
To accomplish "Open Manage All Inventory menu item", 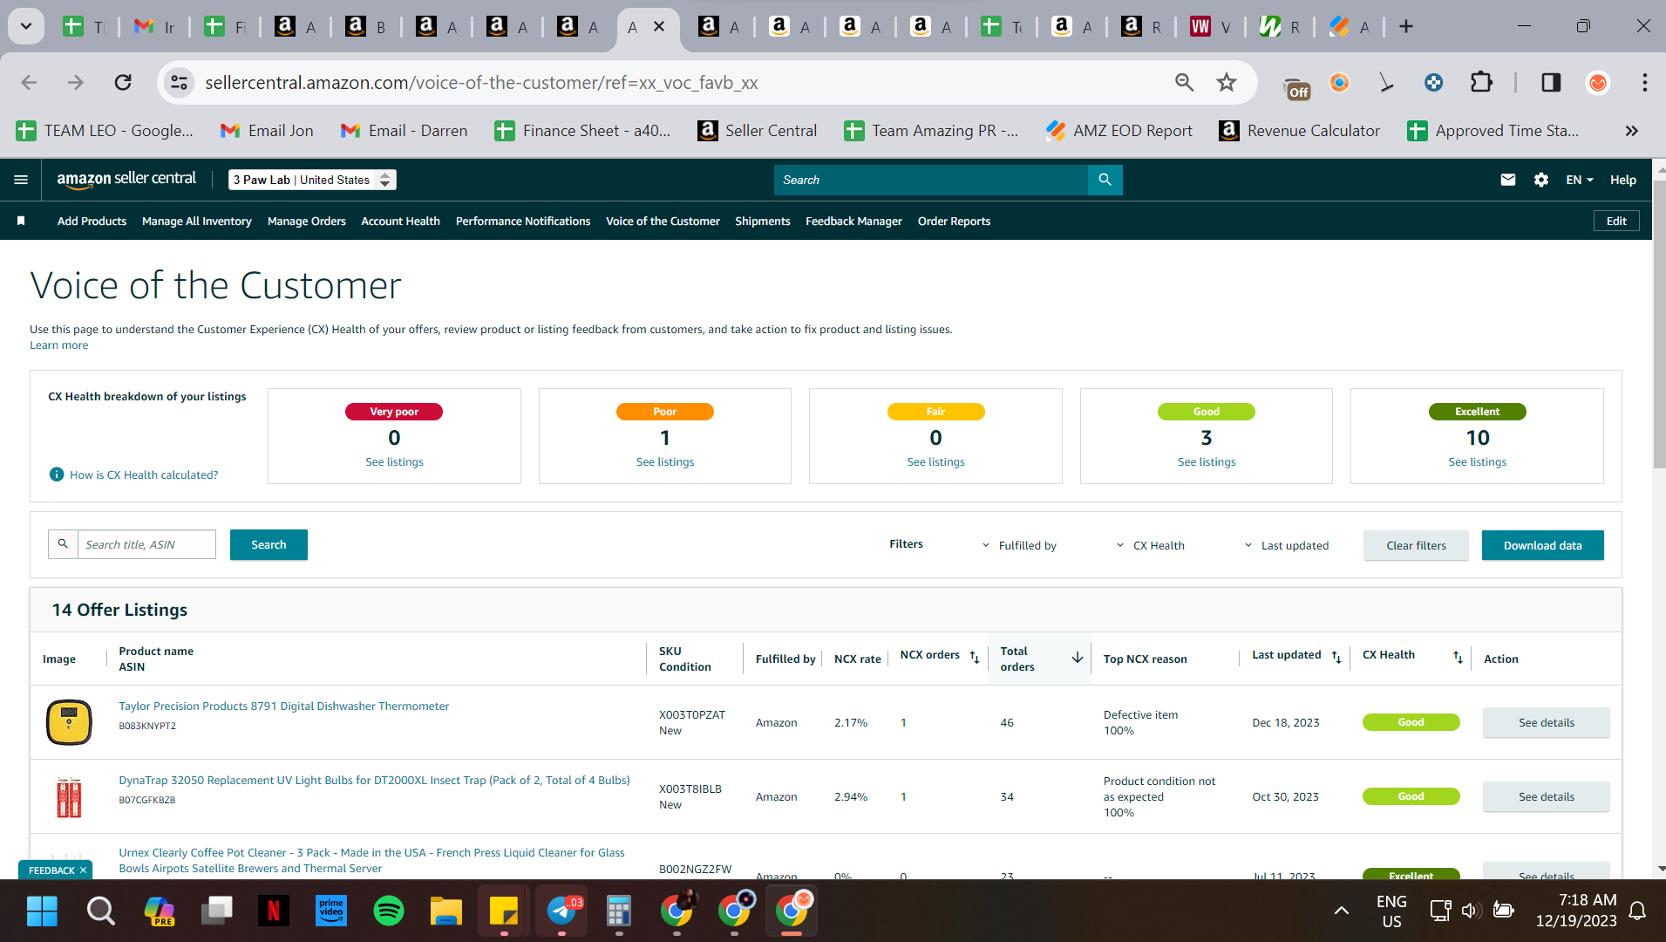I will coord(197,221).
